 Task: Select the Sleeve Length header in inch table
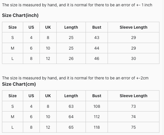click(x=133, y=27)
